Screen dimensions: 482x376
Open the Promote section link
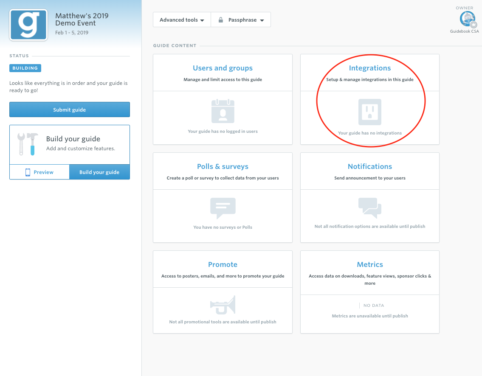pos(223,264)
